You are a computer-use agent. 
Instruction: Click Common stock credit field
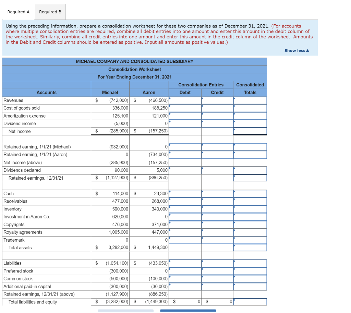217,279
